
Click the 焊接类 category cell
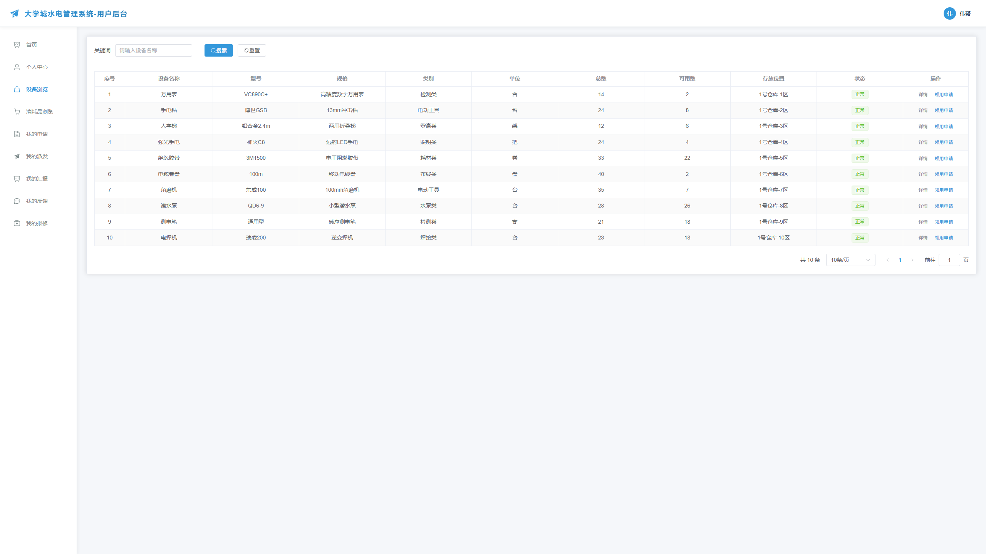tap(428, 238)
